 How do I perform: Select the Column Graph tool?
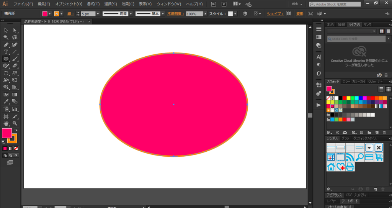(x=15, y=109)
